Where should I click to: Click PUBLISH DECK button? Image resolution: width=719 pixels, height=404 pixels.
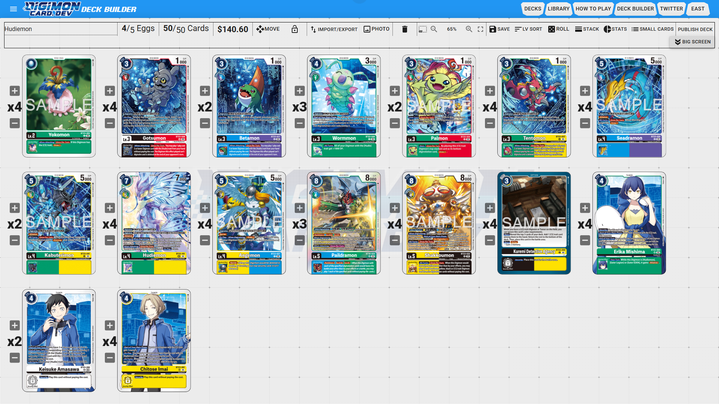point(695,29)
